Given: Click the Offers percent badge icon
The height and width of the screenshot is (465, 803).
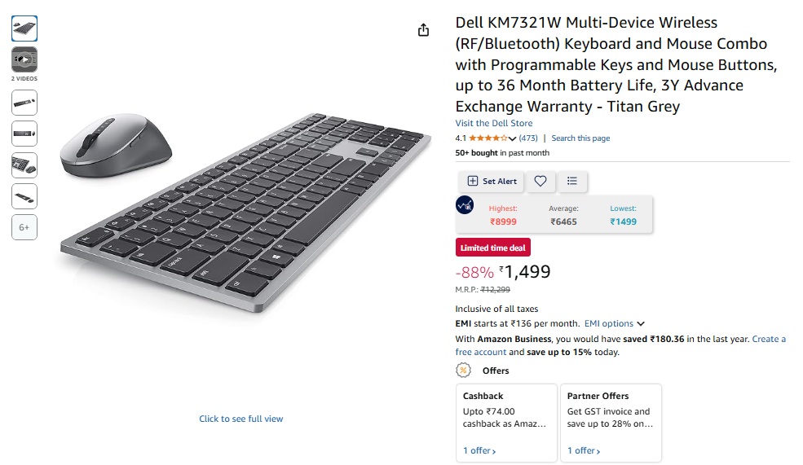Looking at the screenshot, I should (x=464, y=371).
